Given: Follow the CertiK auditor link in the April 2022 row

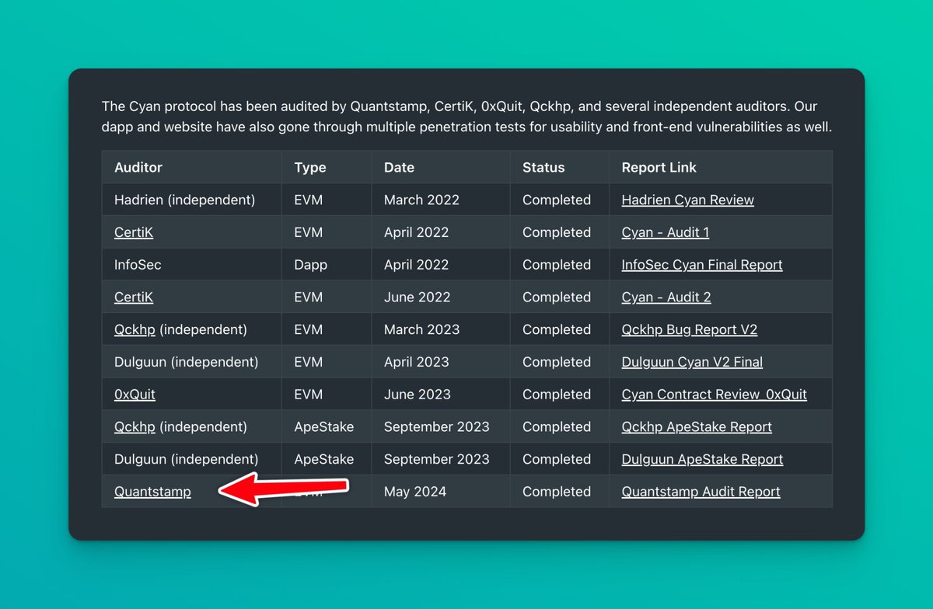Looking at the screenshot, I should pos(134,232).
